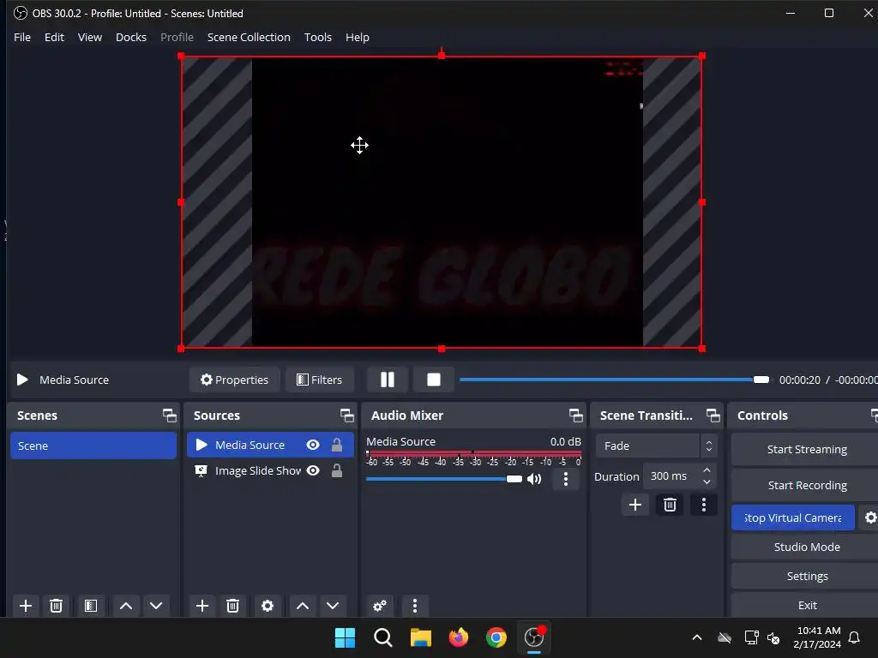
Task: Increase transition duration with up arrow
Action: [707, 470]
